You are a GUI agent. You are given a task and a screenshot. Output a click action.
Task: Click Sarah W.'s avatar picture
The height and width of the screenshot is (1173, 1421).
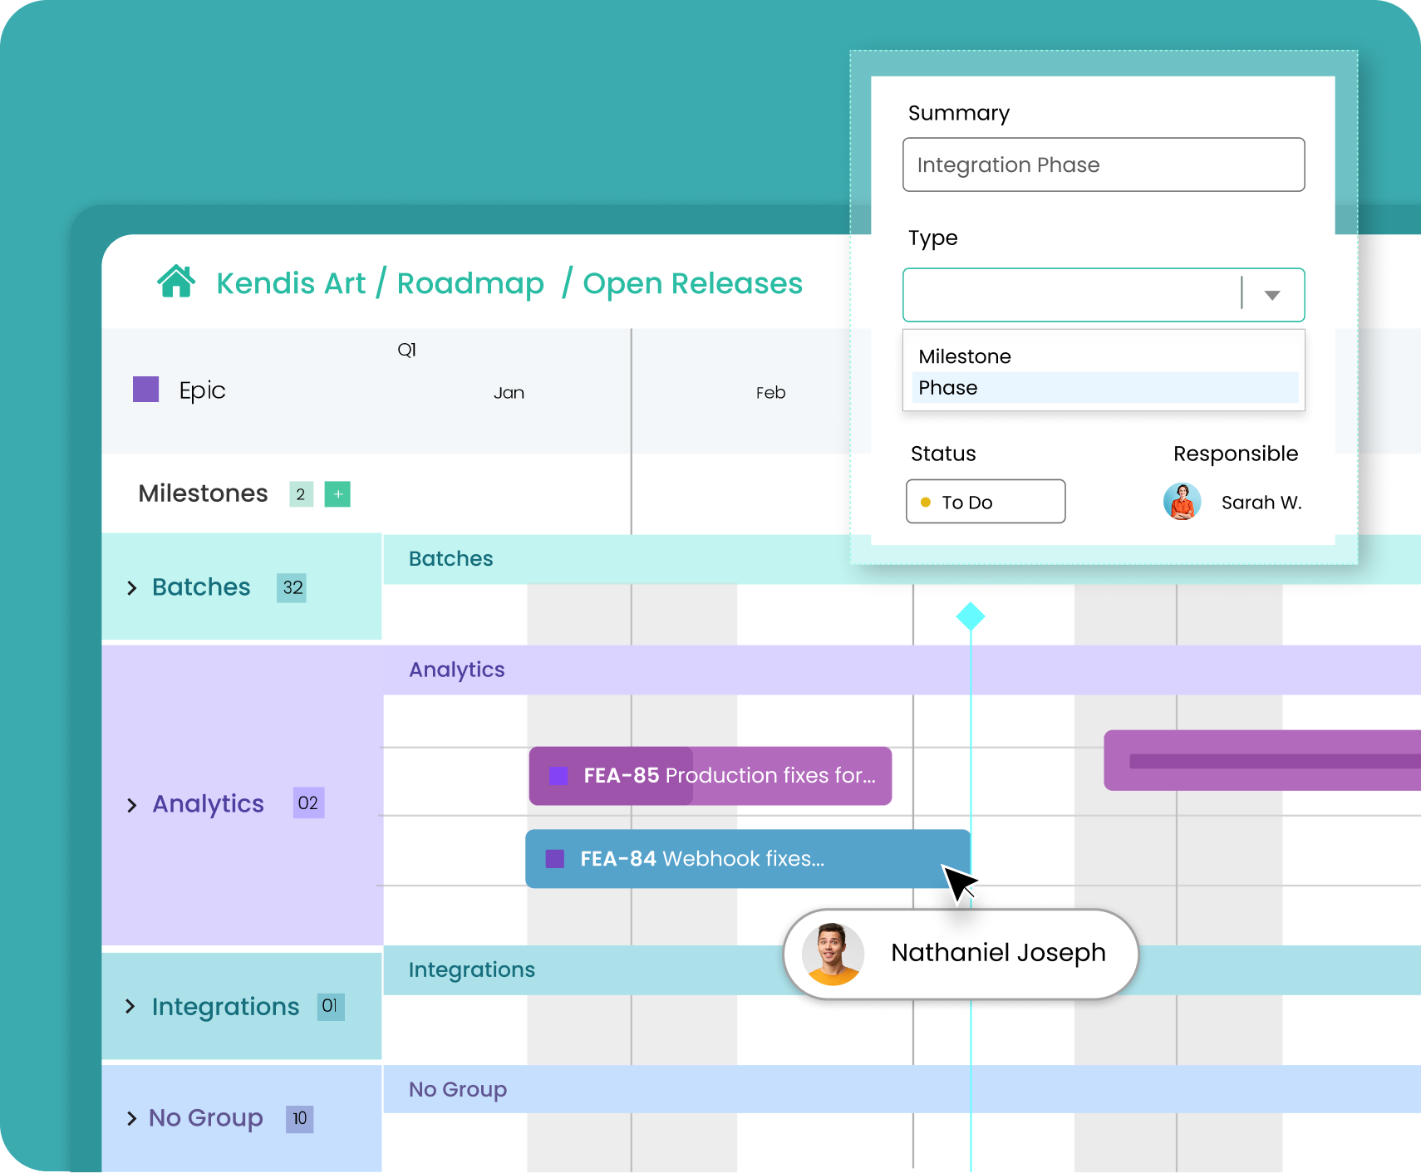(1183, 502)
